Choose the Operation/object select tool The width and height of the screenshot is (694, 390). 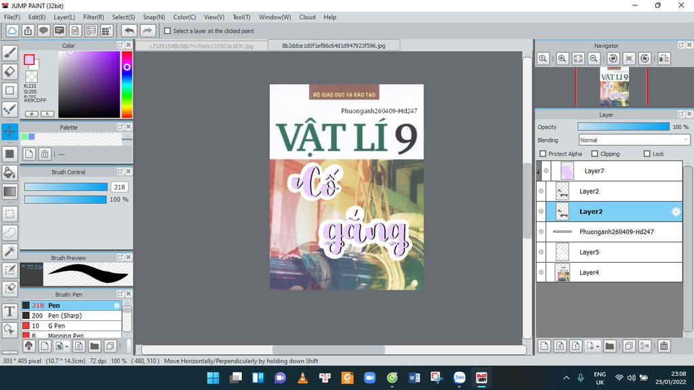coord(9,330)
